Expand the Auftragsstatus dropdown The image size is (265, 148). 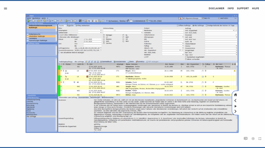coord(101,47)
